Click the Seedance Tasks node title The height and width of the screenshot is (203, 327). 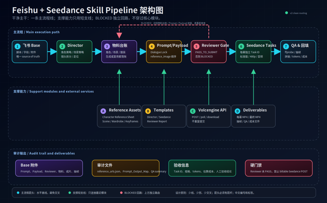261,45
